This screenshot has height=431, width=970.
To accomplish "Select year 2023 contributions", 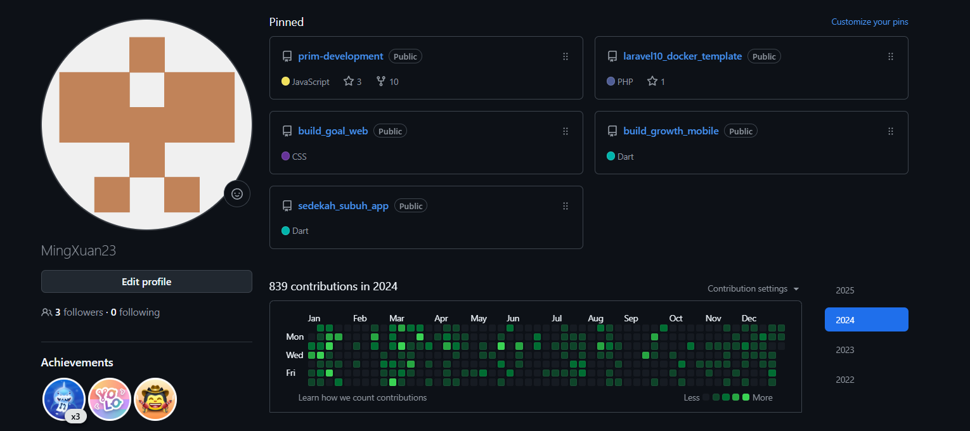I will pos(866,350).
